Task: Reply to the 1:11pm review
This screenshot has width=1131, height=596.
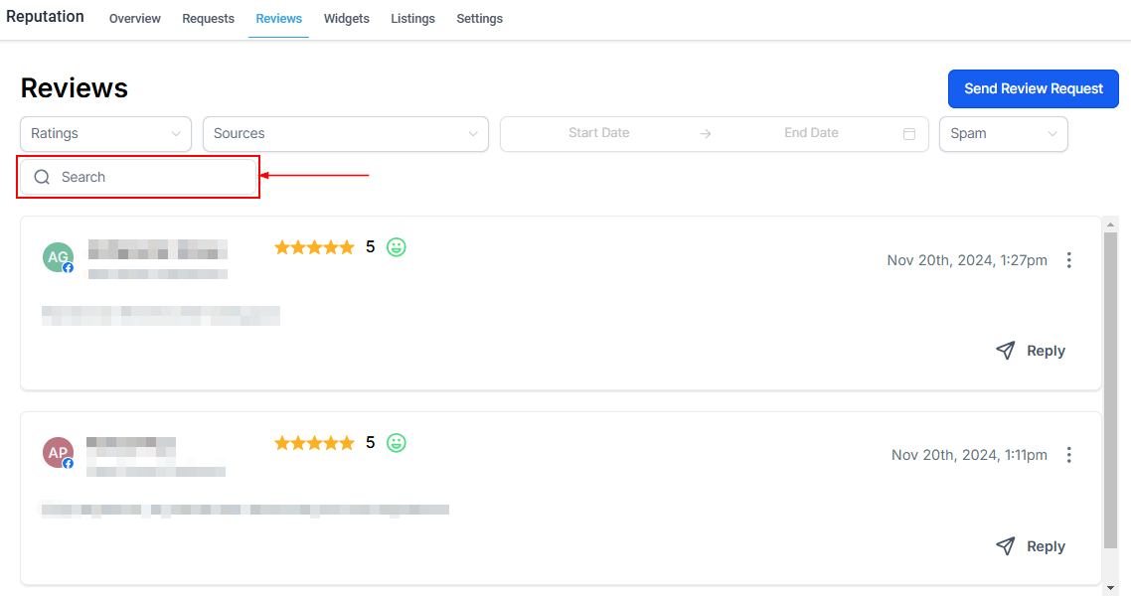Action: coord(1031,546)
